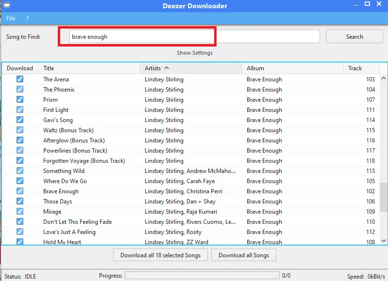
Task: Click track number 103
Action: pyautogui.click(x=371, y=79)
